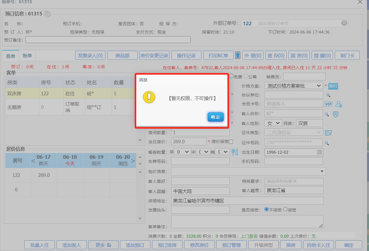Viewport: 369px width, 251px height.
Task: Select the 公寓 radio button
Action: 246,76
